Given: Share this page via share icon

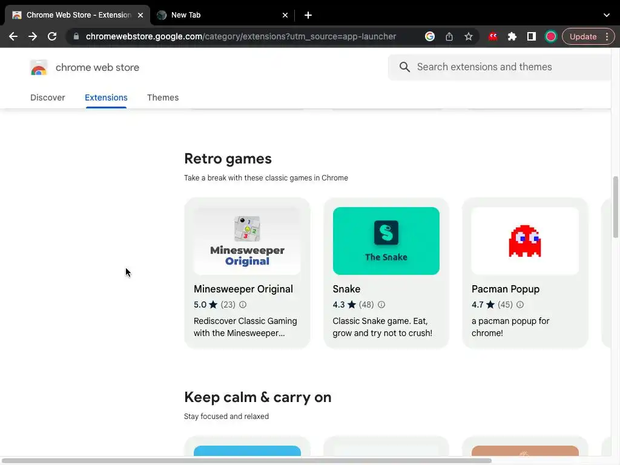Looking at the screenshot, I should 449,36.
